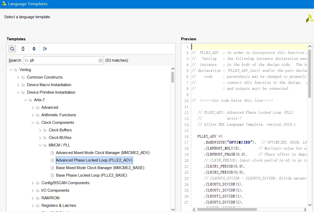Collapse the Device Primitive Instantiation folder
The width and height of the screenshot is (314, 212).
(x=18, y=92)
